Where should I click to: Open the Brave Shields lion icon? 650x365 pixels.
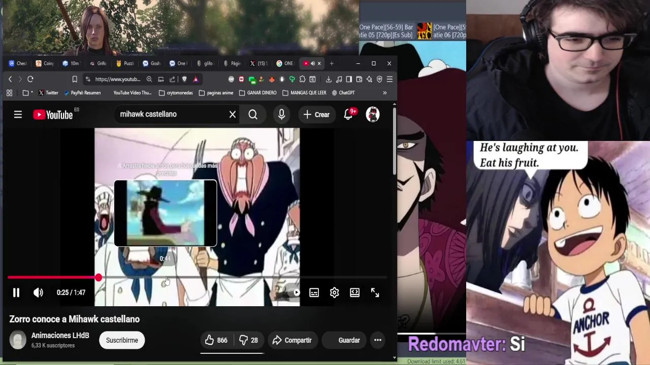(x=184, y=79)
